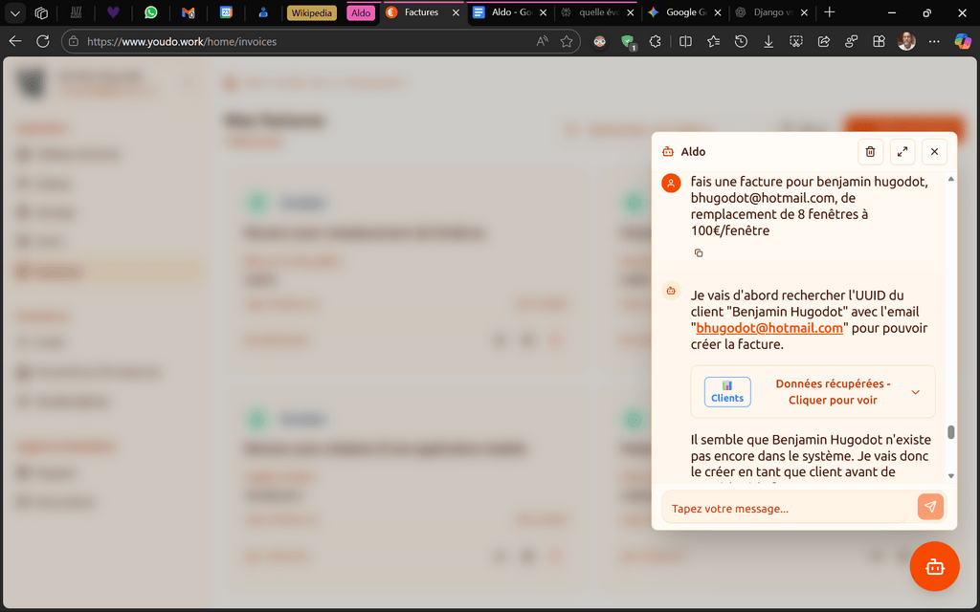This screenshot has width=980, height=612.
Task: Expand Aldo chat panel to fullscreen
Action: pyautogui.click(x=902, y=151)
